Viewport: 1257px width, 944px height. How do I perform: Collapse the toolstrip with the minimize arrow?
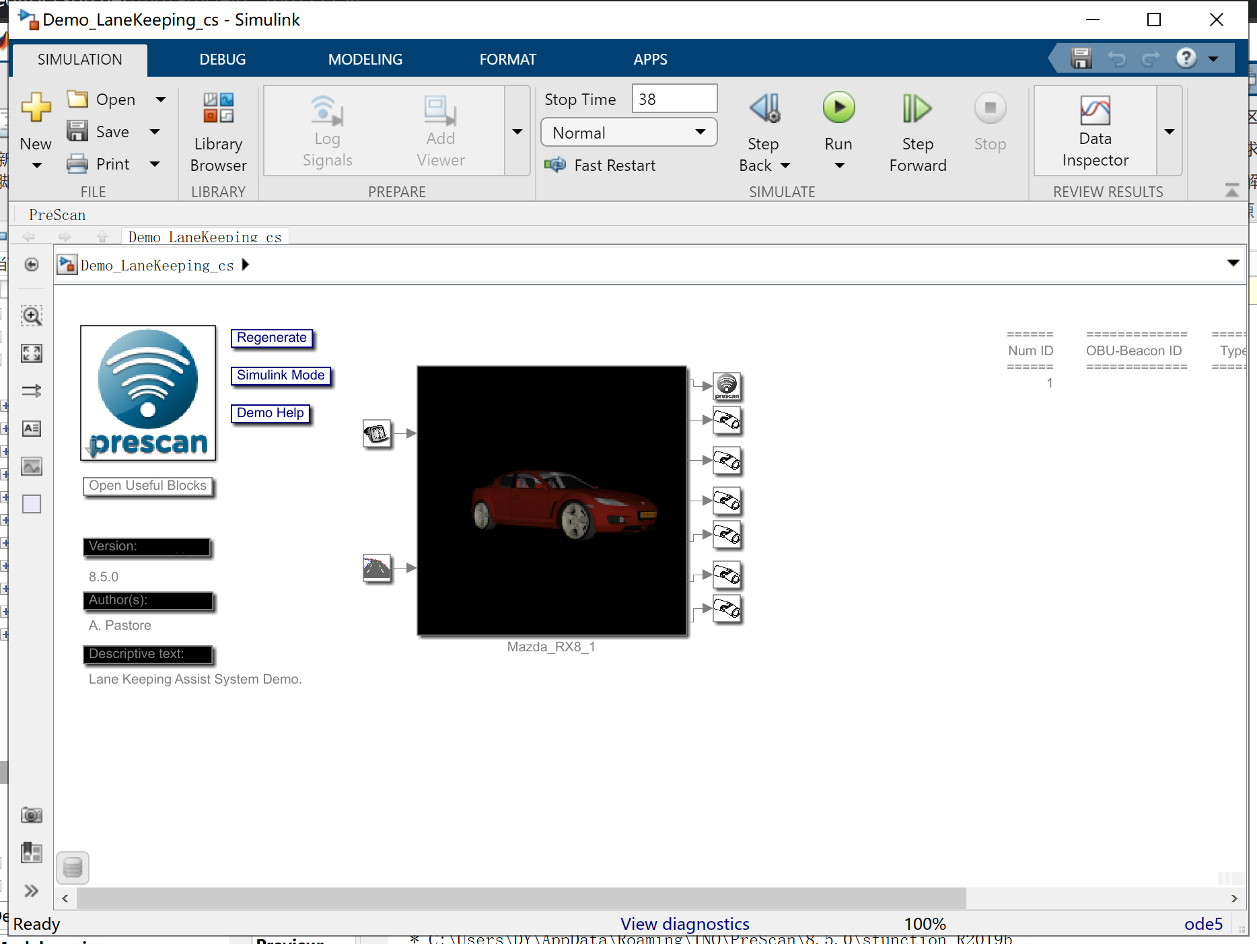[1231, 191]
